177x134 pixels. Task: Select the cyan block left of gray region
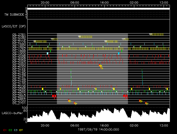(48, 53)
